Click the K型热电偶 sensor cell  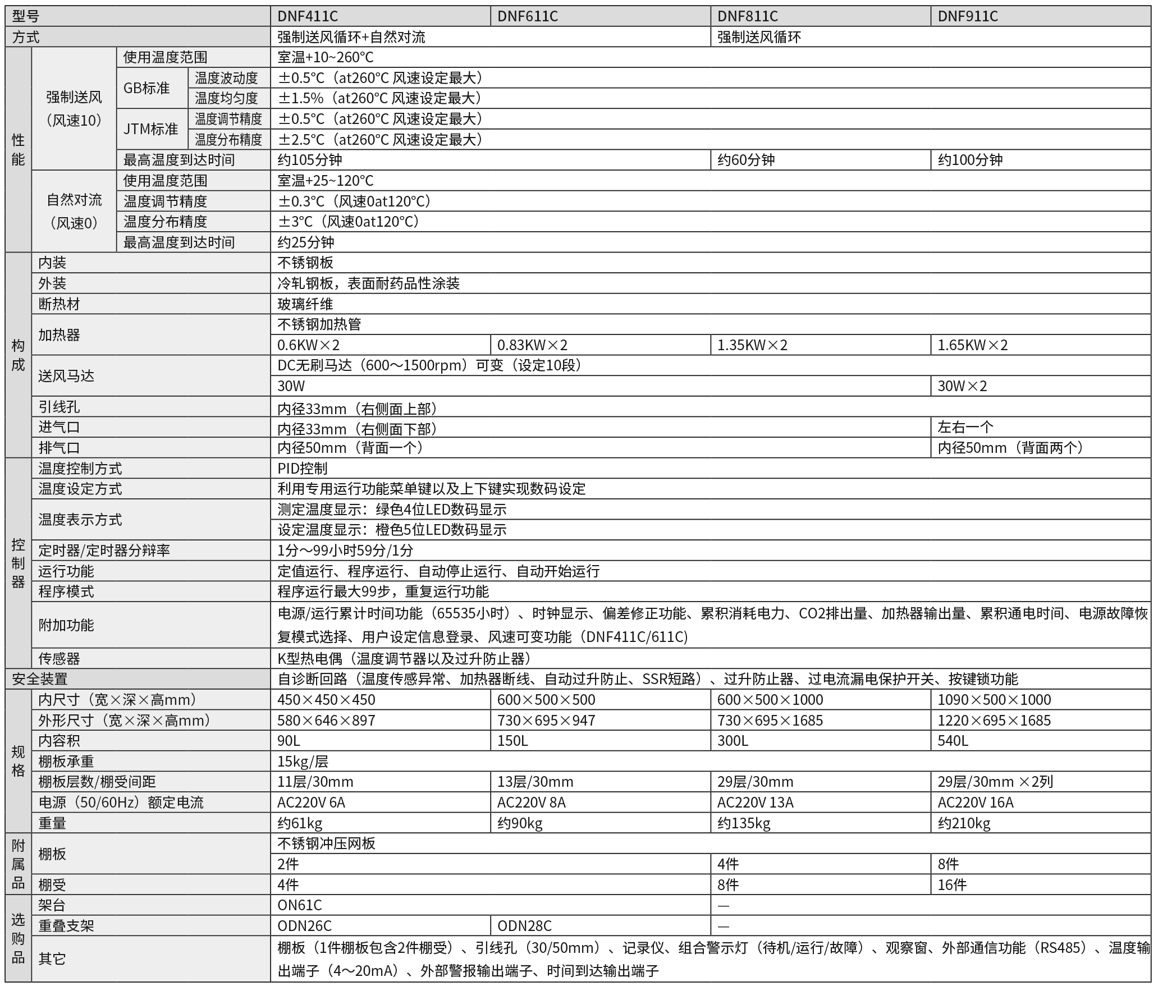coord(711,658)
